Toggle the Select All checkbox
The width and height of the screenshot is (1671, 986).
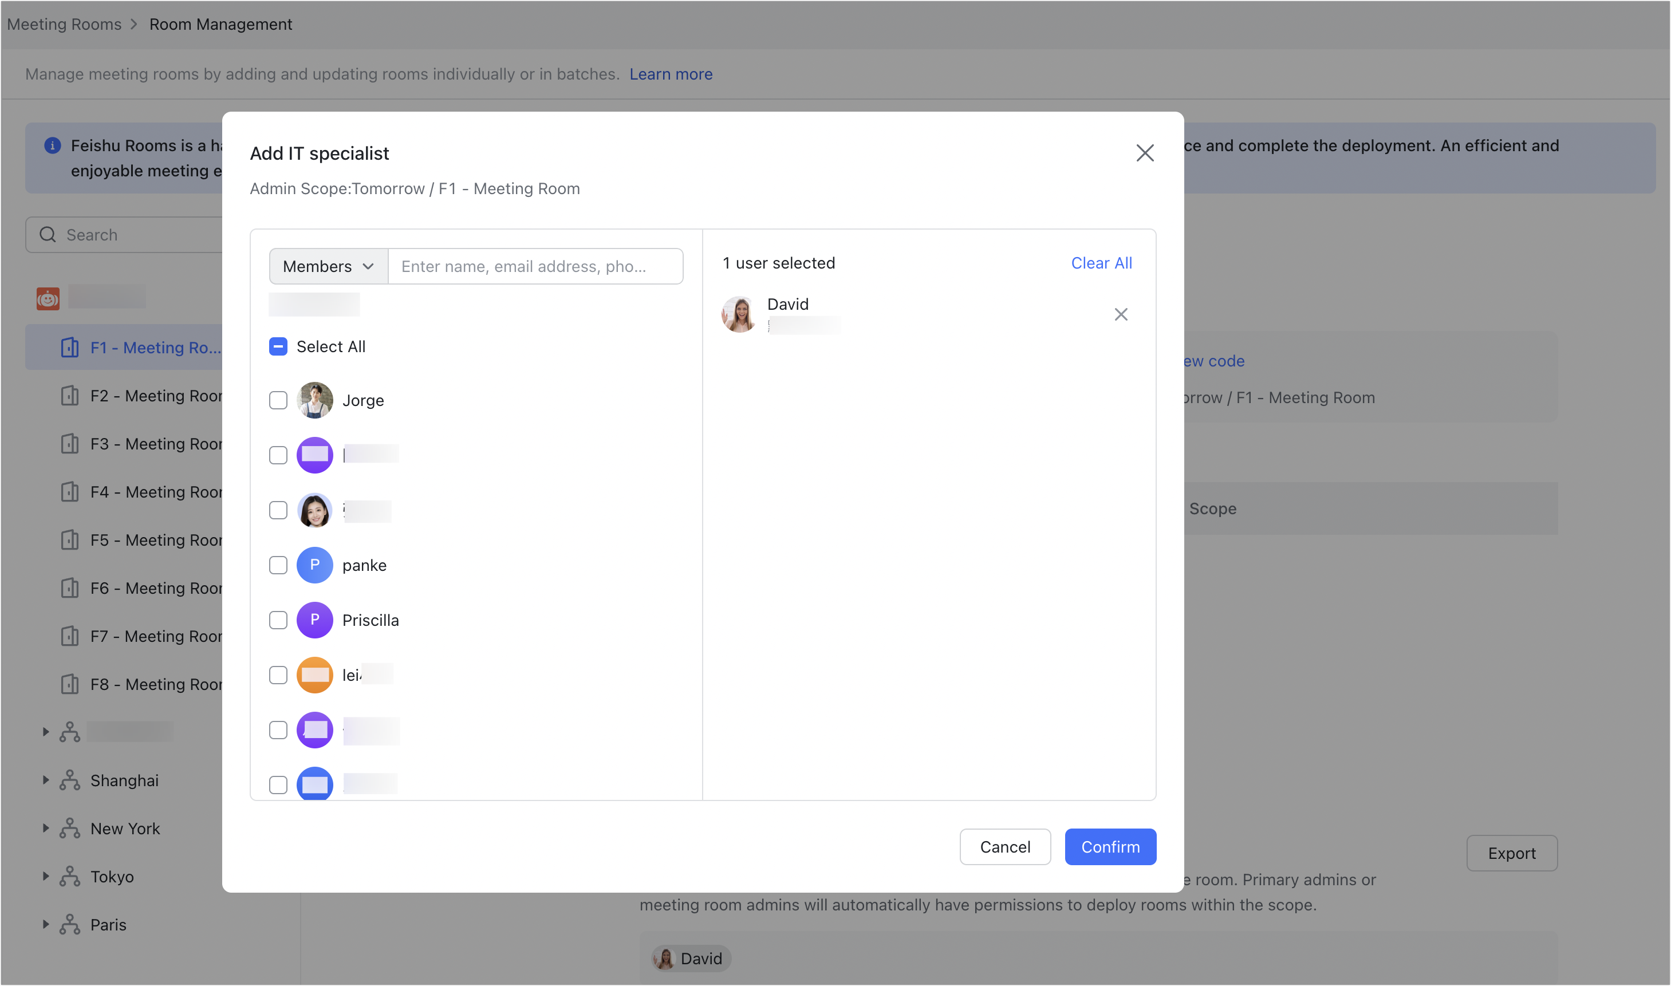coord(278,346)
